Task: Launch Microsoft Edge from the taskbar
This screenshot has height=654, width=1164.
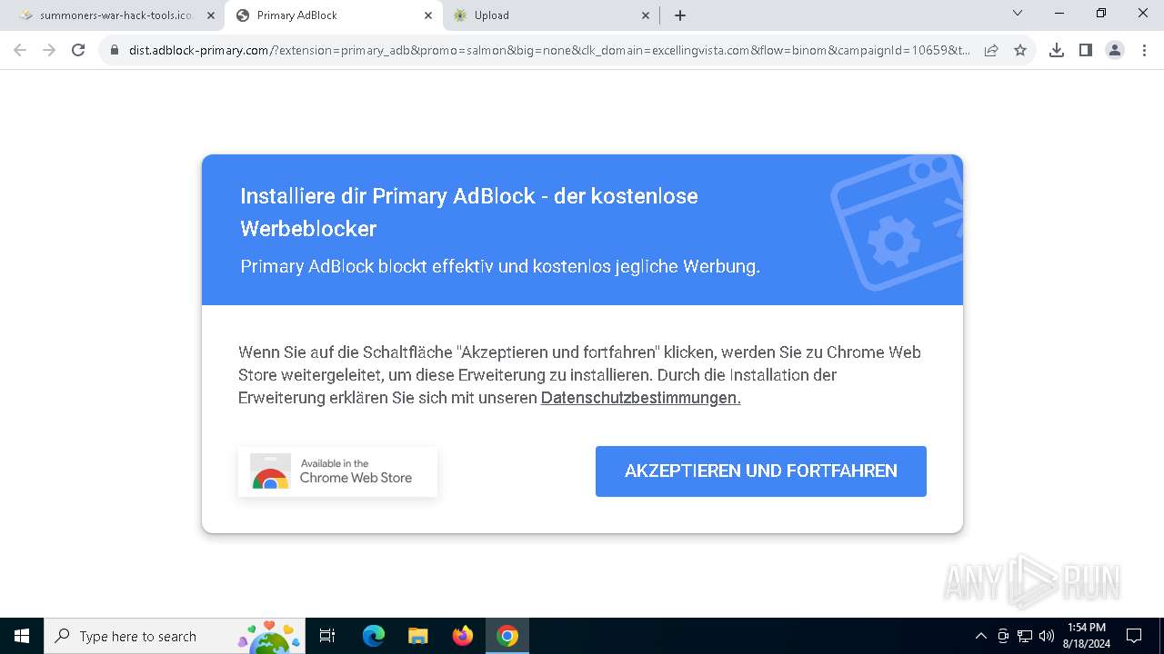Action: [x=374, y=636]
